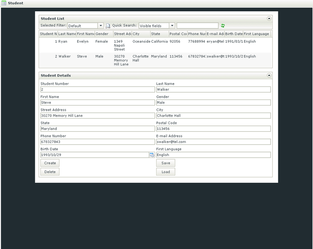Click the Postal Code field in details
This screenshot has height=249, width=313.
pos(214,129)
